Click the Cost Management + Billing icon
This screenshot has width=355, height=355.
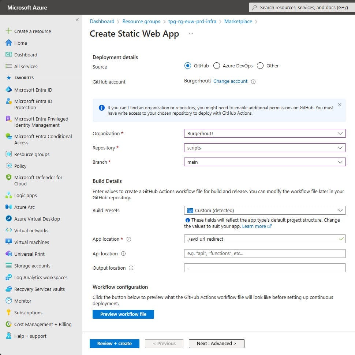tap(9, 324)
